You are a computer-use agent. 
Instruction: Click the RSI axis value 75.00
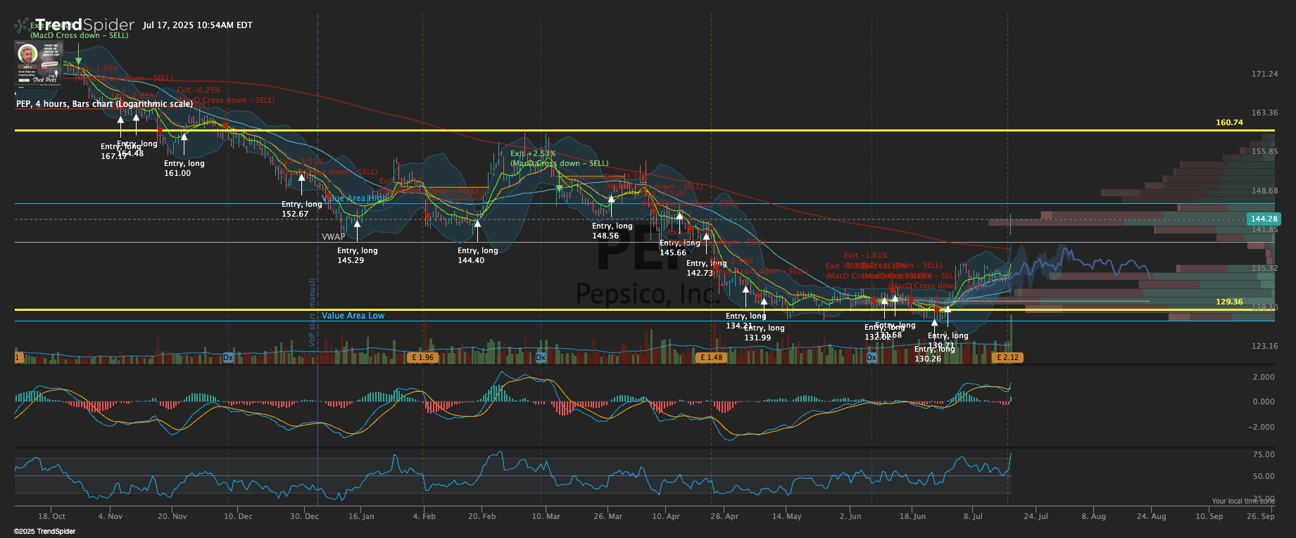click(1264, 454)
